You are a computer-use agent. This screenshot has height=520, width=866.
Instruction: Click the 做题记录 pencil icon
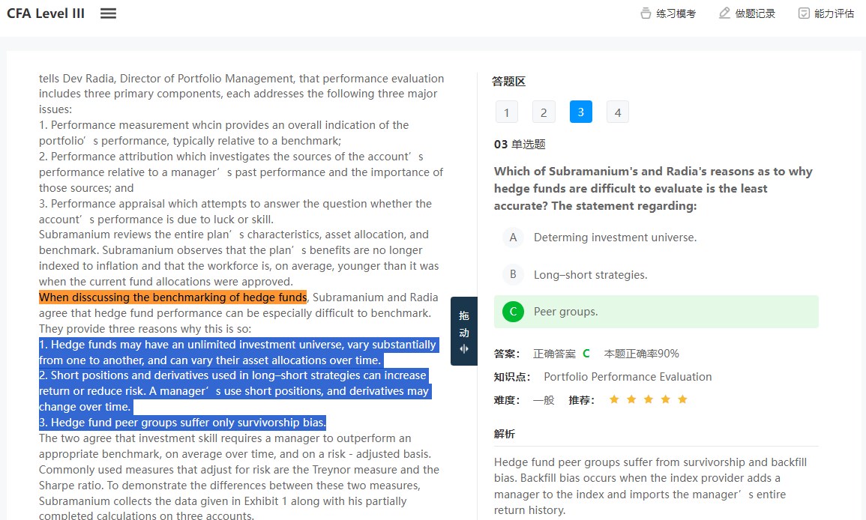pos(724,13)
